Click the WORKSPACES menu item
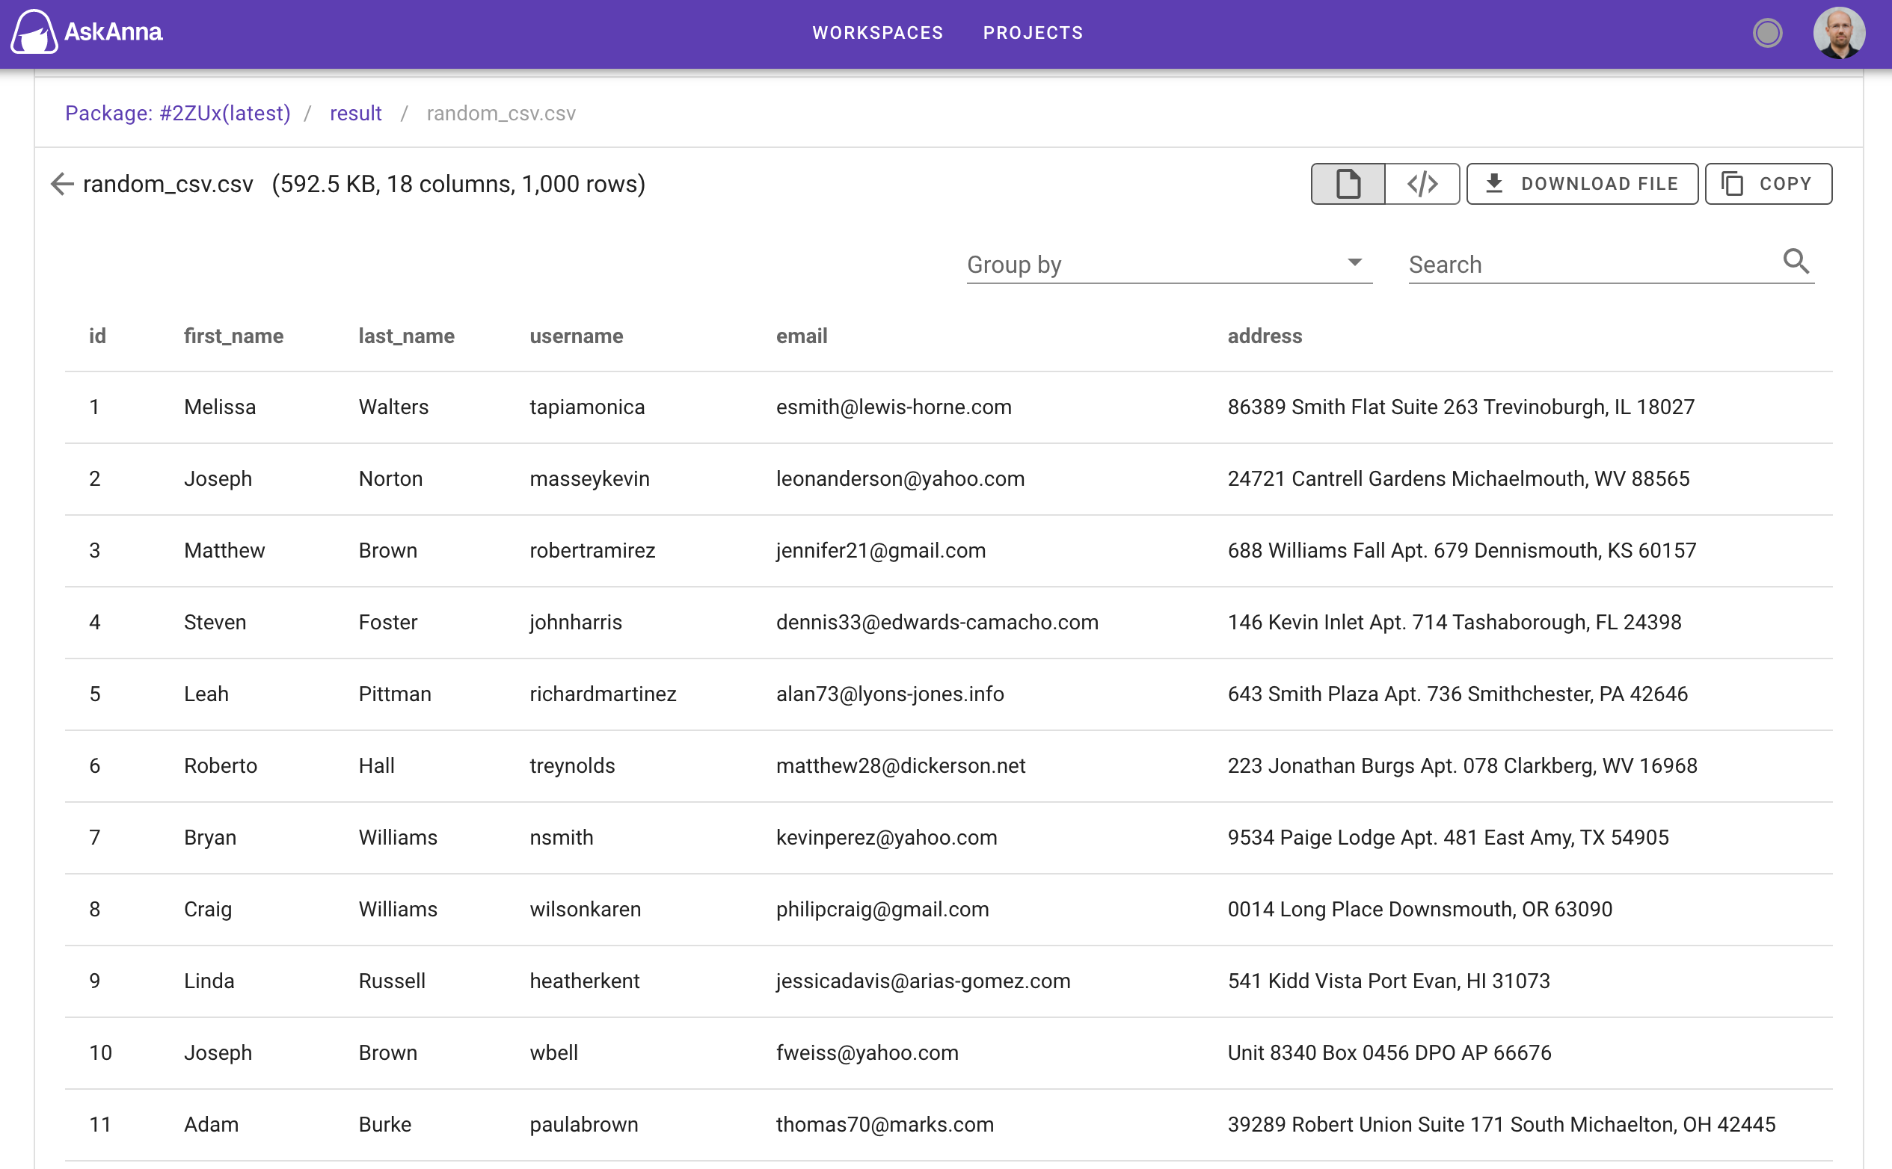This screenshot has width=1892, height=1169. tap(876, 34)
